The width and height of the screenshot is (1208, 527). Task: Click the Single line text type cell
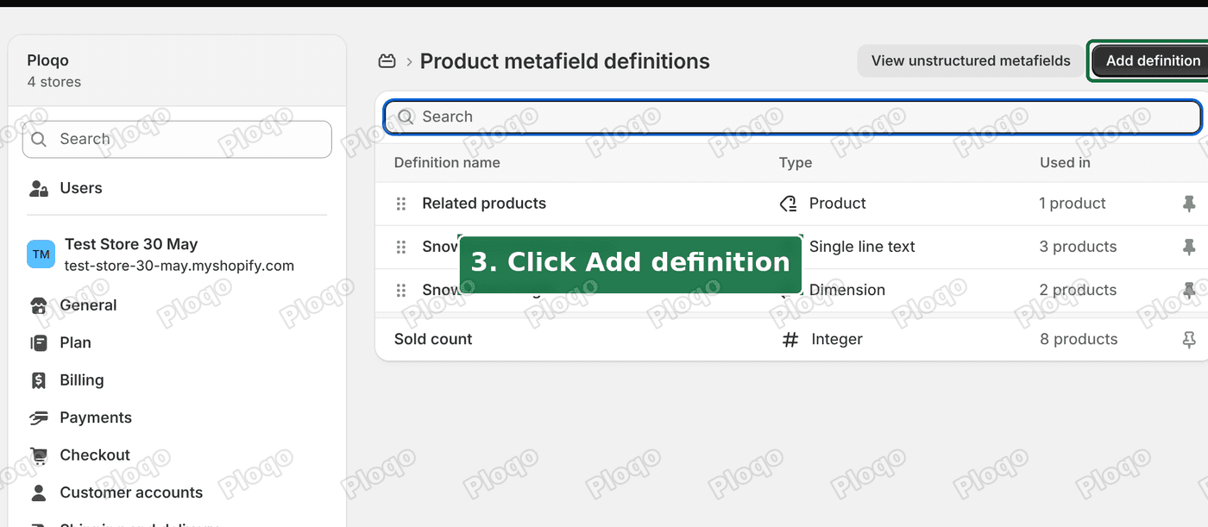pyautogui.click(x=862, y=247)
